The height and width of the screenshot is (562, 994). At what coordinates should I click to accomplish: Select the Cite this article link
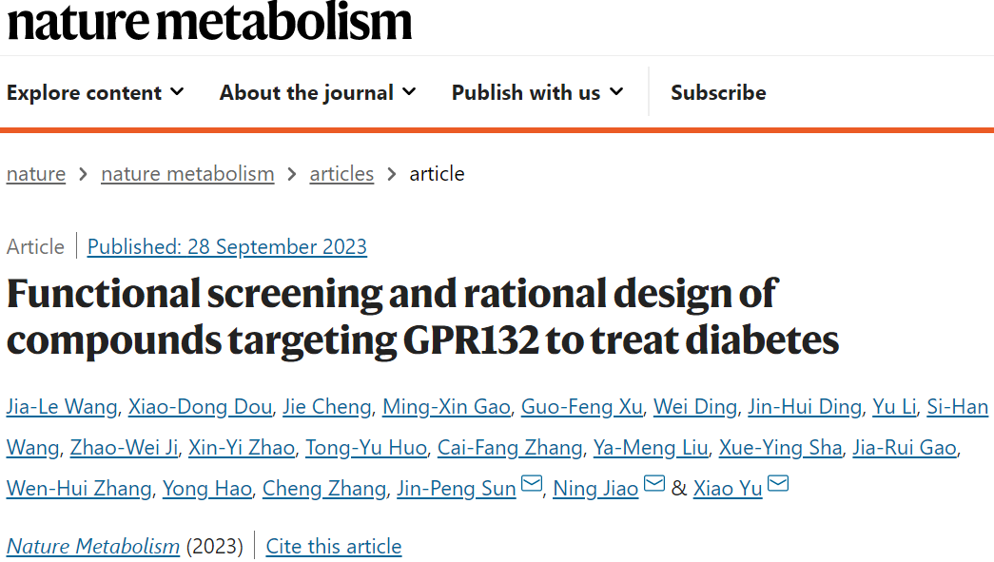(x=334, y=546)
